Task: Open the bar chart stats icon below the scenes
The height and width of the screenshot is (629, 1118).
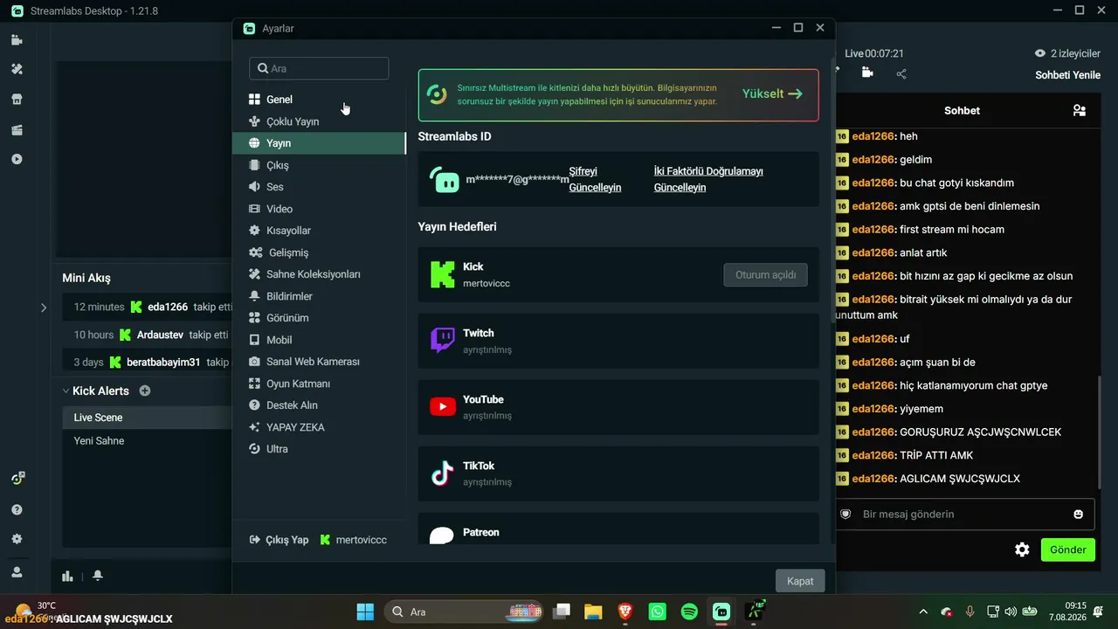Action: pyautogui.click(x=68, y=576)
